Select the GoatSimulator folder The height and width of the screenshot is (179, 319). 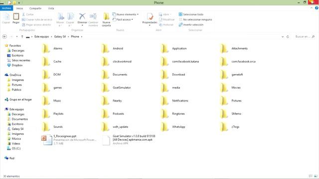[x=116, y=88]
